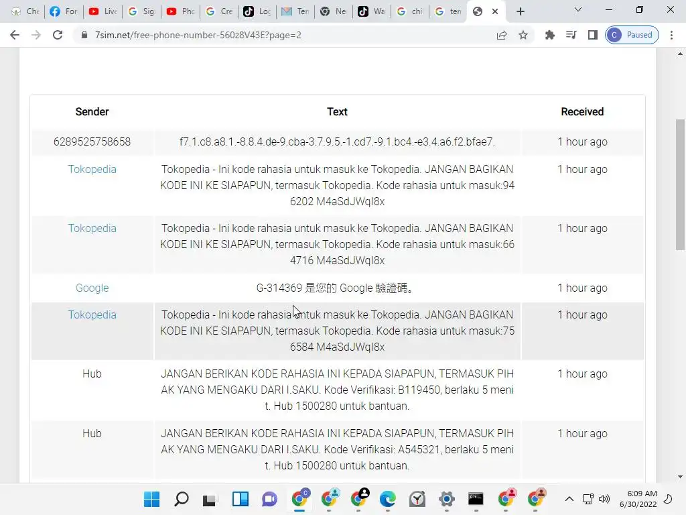
Task: Open the tab search chevron
Action: point(578,9)
